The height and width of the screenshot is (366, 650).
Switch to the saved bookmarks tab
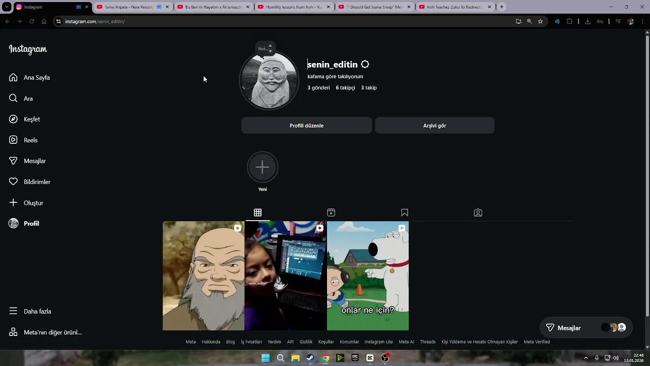tap(405, 212)
